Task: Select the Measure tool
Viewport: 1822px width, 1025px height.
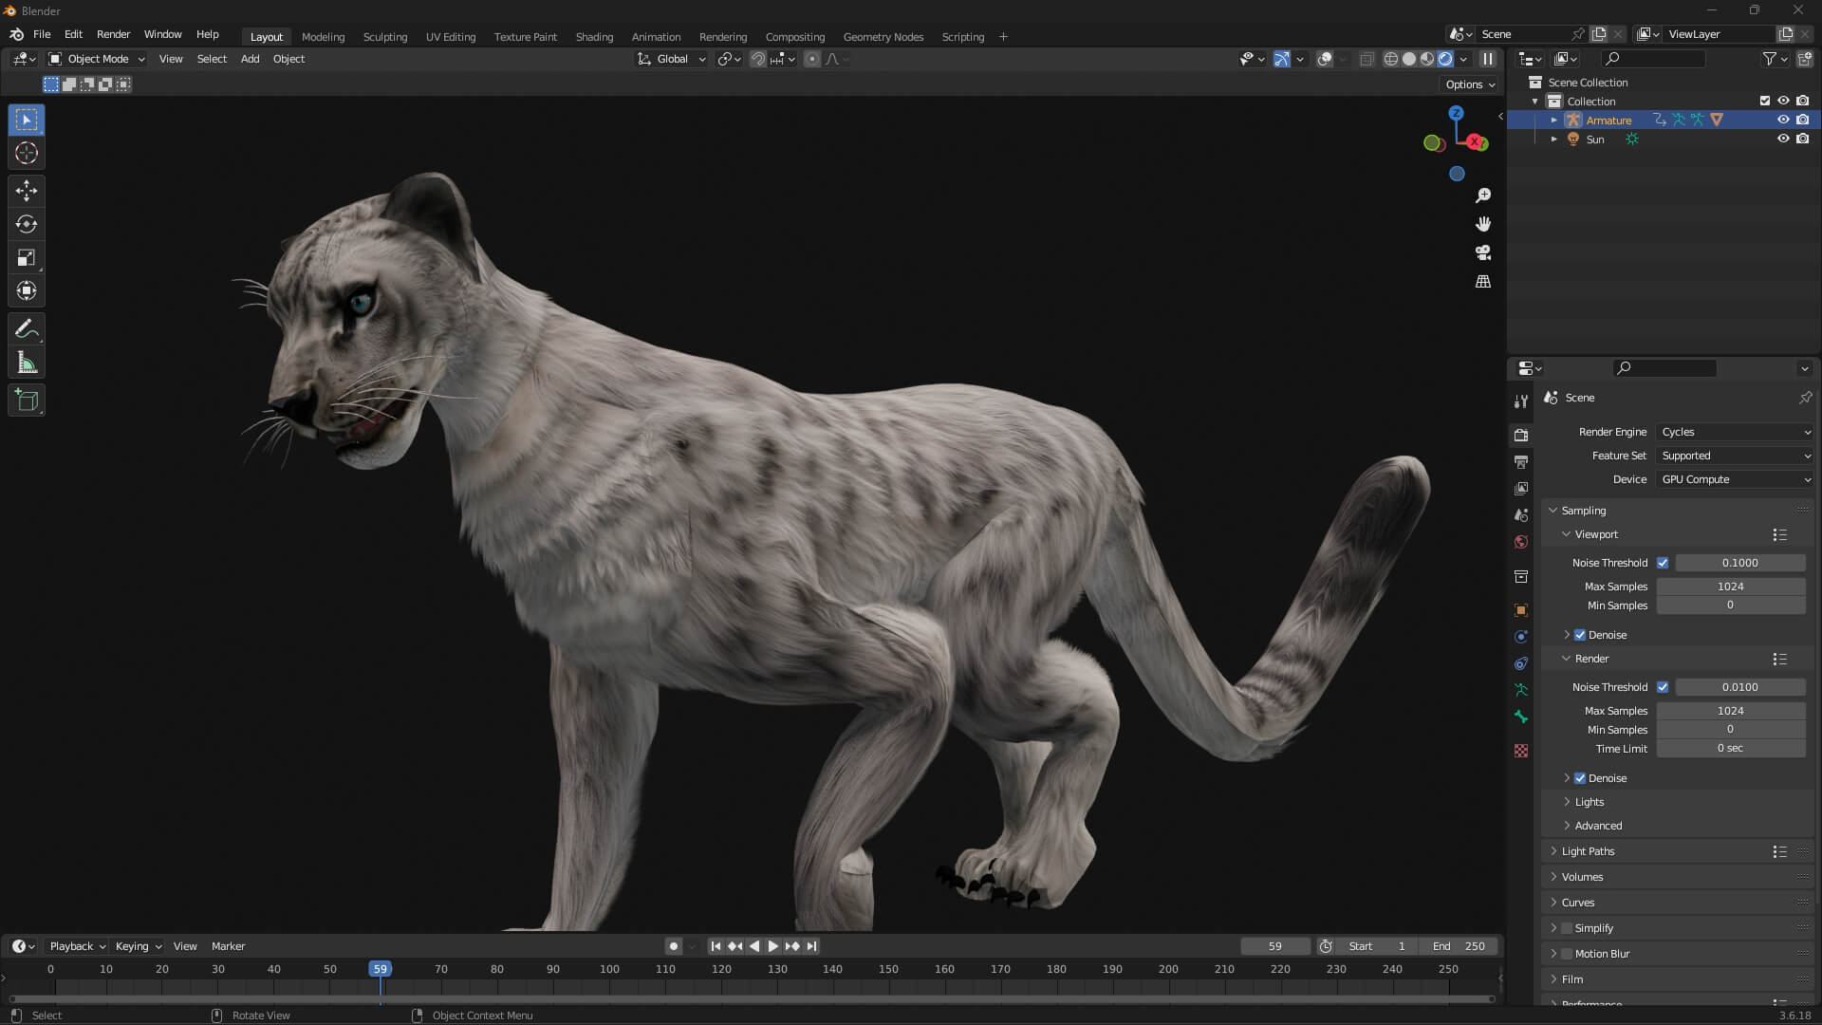Action: (x=27, y=363)
